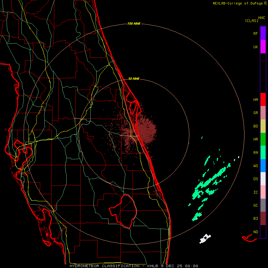
Task: Click the 'BI' legend label
Action: (x=255, y=219)
